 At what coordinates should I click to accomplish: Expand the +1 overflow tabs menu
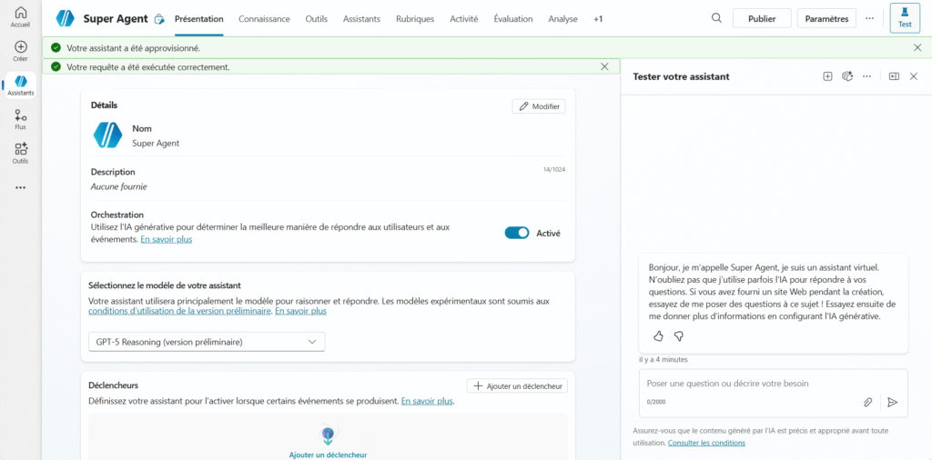coord(597,19)
